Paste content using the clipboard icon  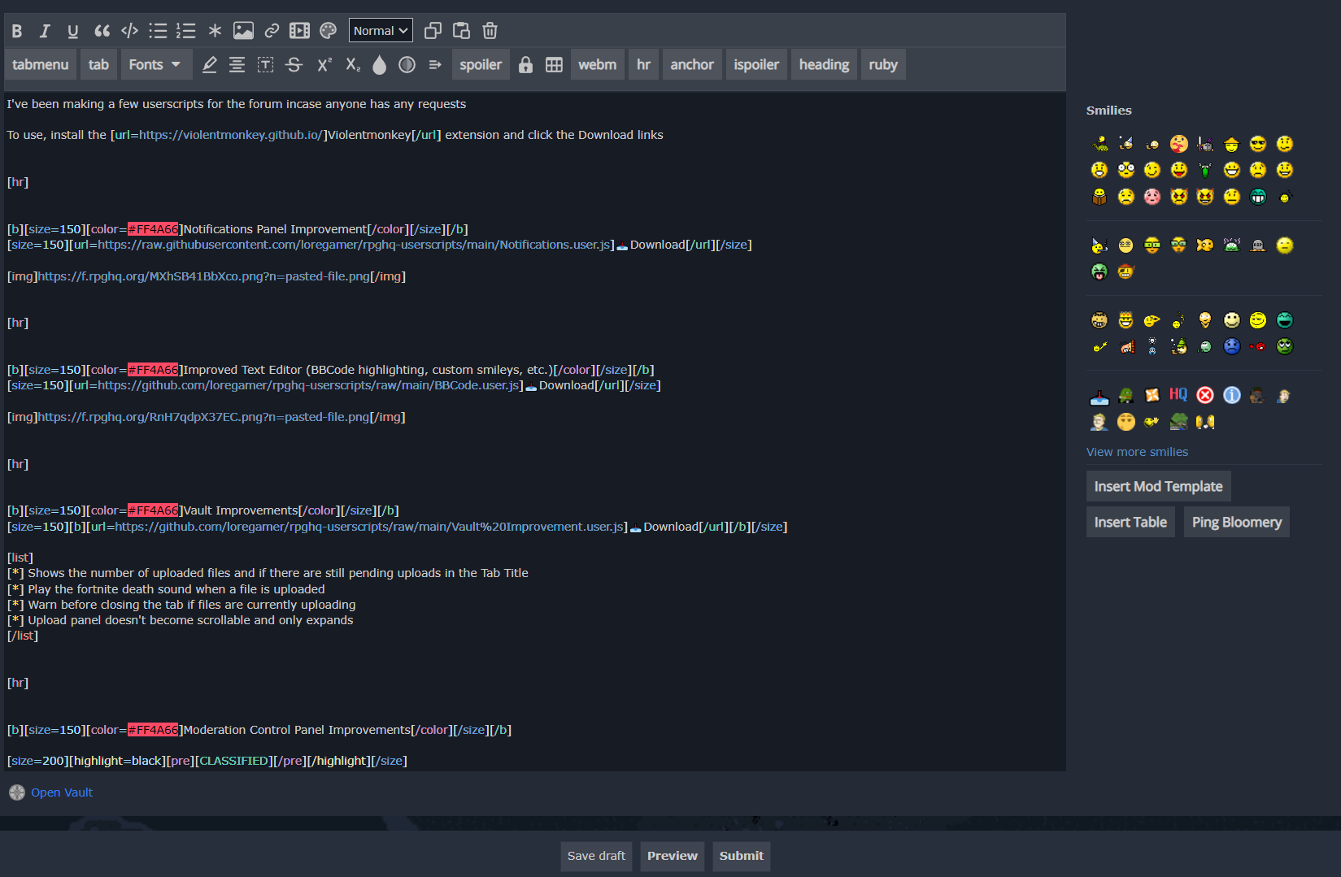tap(461, 31)
